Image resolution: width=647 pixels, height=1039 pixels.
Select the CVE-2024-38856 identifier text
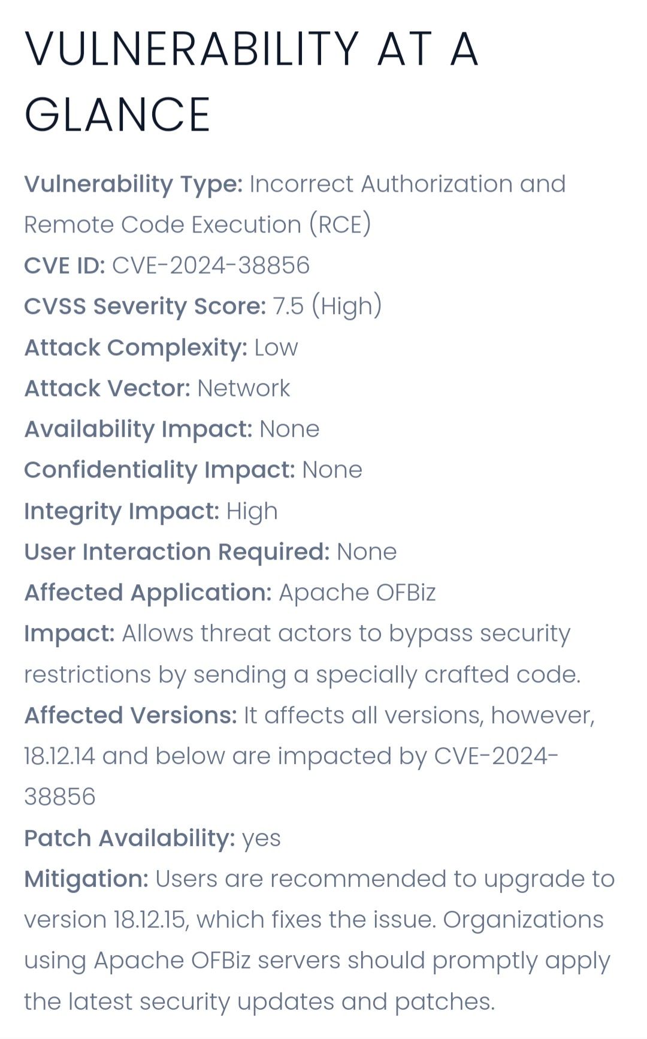[x=211, y=265]
